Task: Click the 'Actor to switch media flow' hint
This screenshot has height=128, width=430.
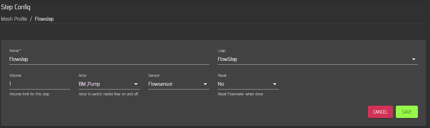Action: tap(108, 94)
